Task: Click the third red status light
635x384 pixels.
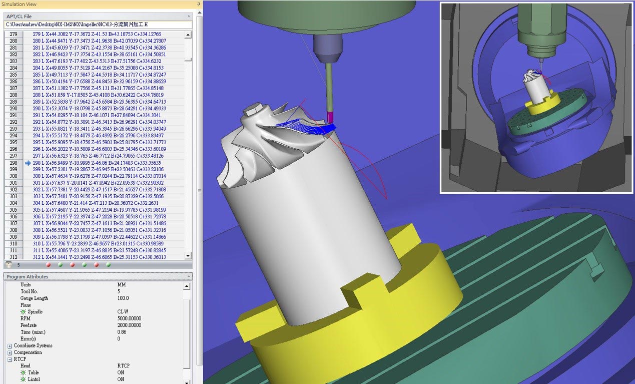Action: (97, 265)
